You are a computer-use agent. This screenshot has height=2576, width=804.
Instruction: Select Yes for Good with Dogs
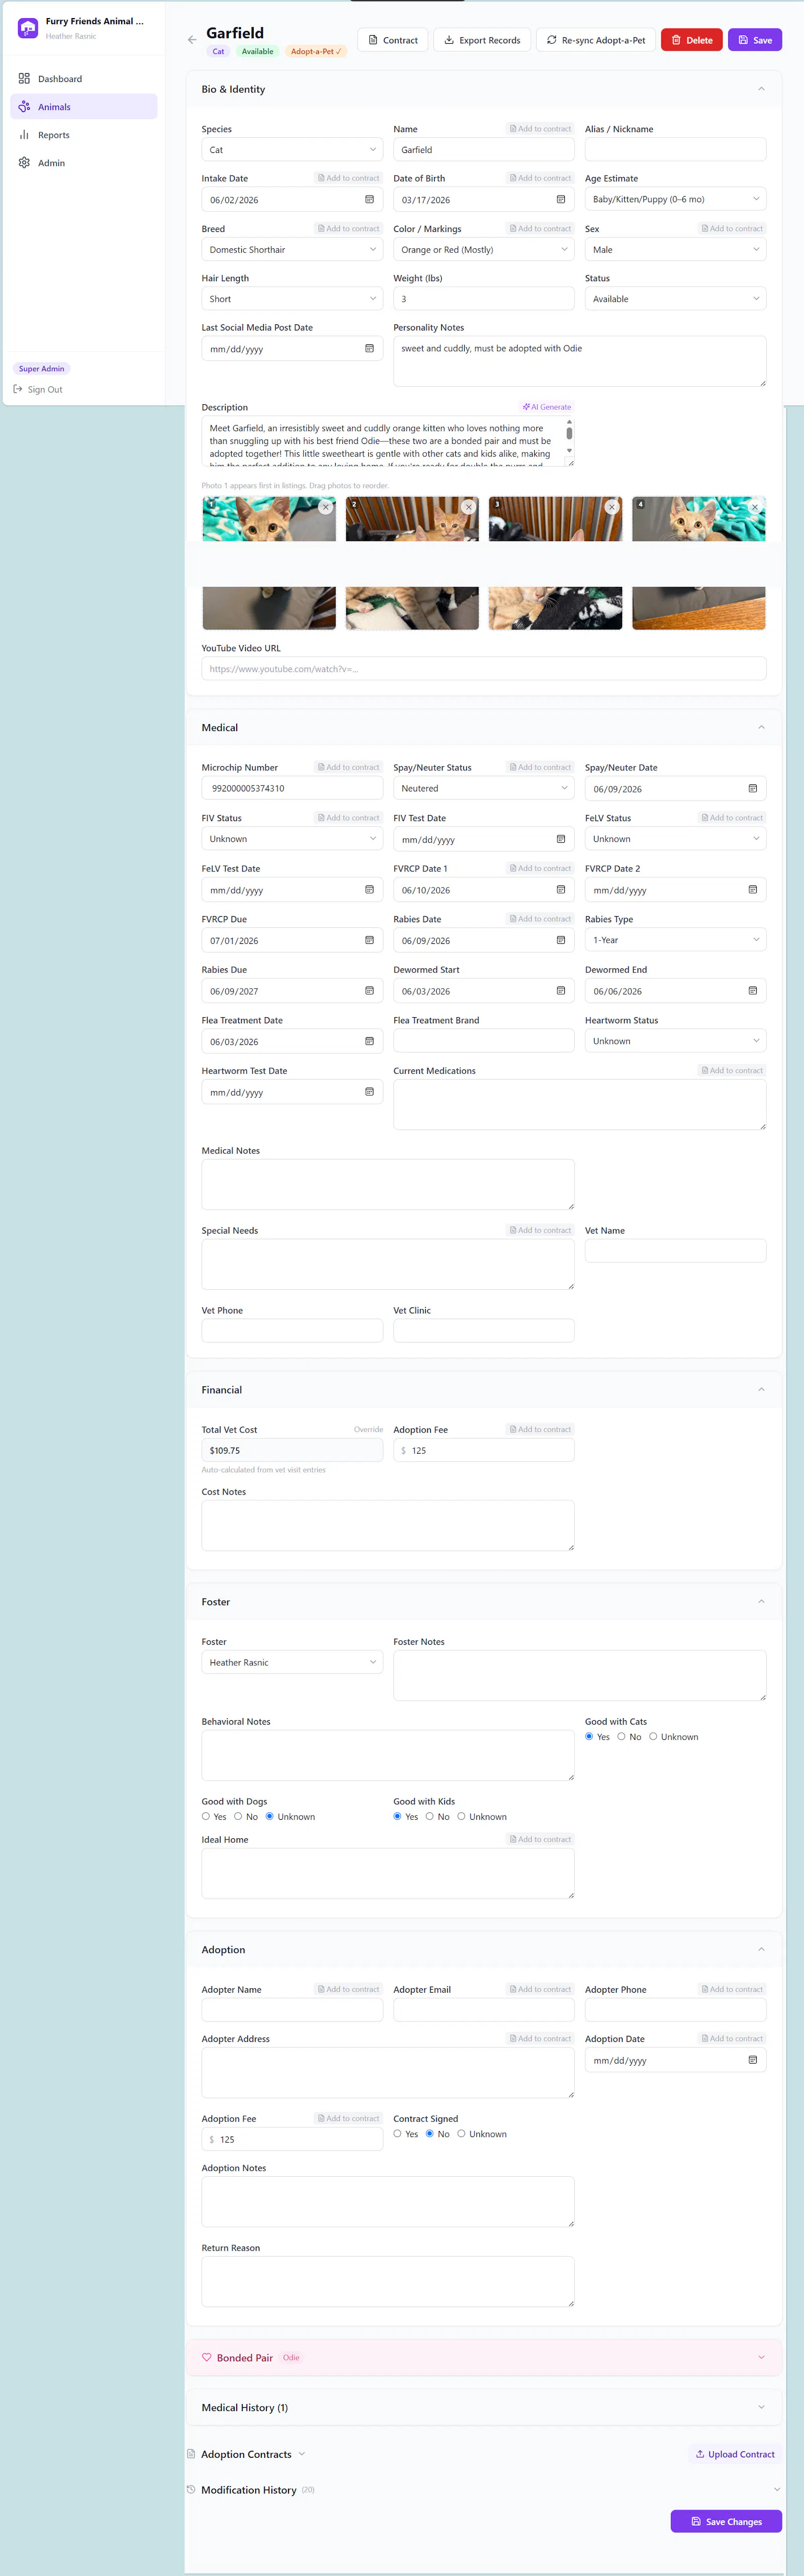click(206, 1817)
